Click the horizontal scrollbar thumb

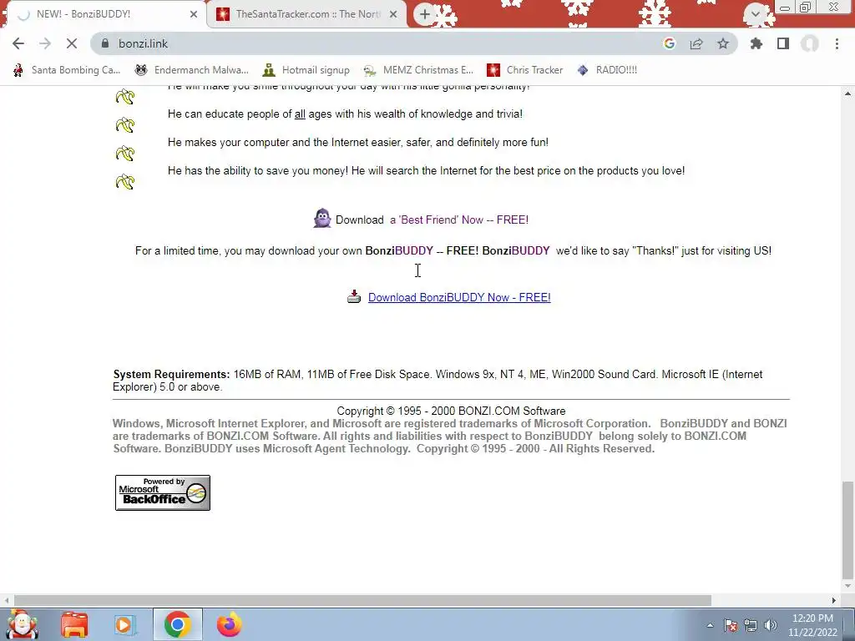(x=362, y=600)
